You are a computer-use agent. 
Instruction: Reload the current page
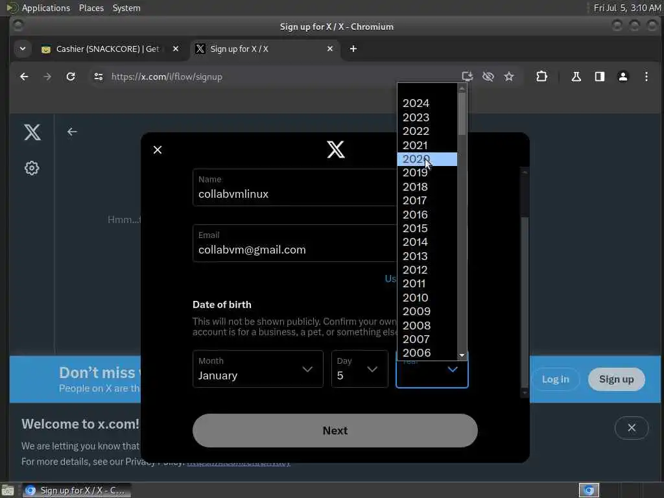coord(71,77)
